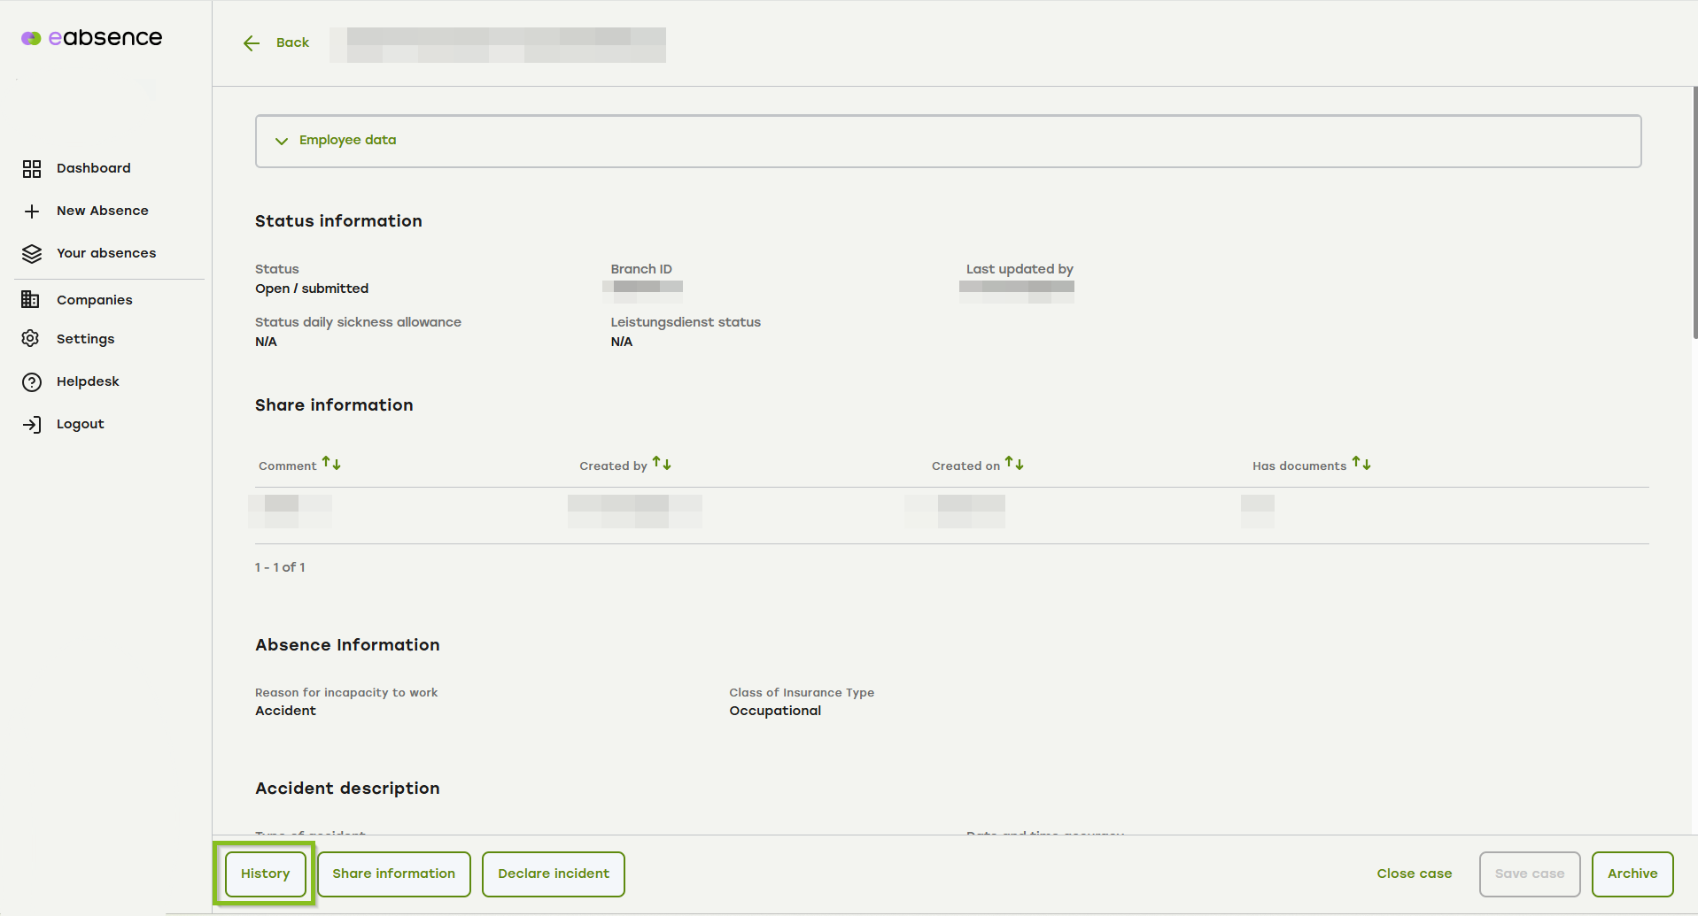The width and height of the screenshot is (1698, 916).
Task: Click the Your absences layers icon
Action: (32, 254)
